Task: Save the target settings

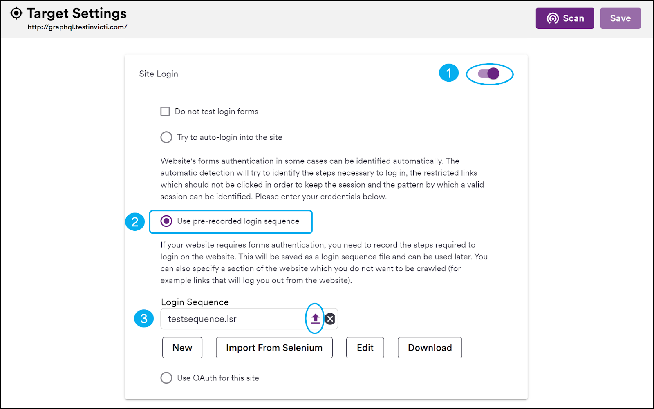Action: (x=620, y=18)
